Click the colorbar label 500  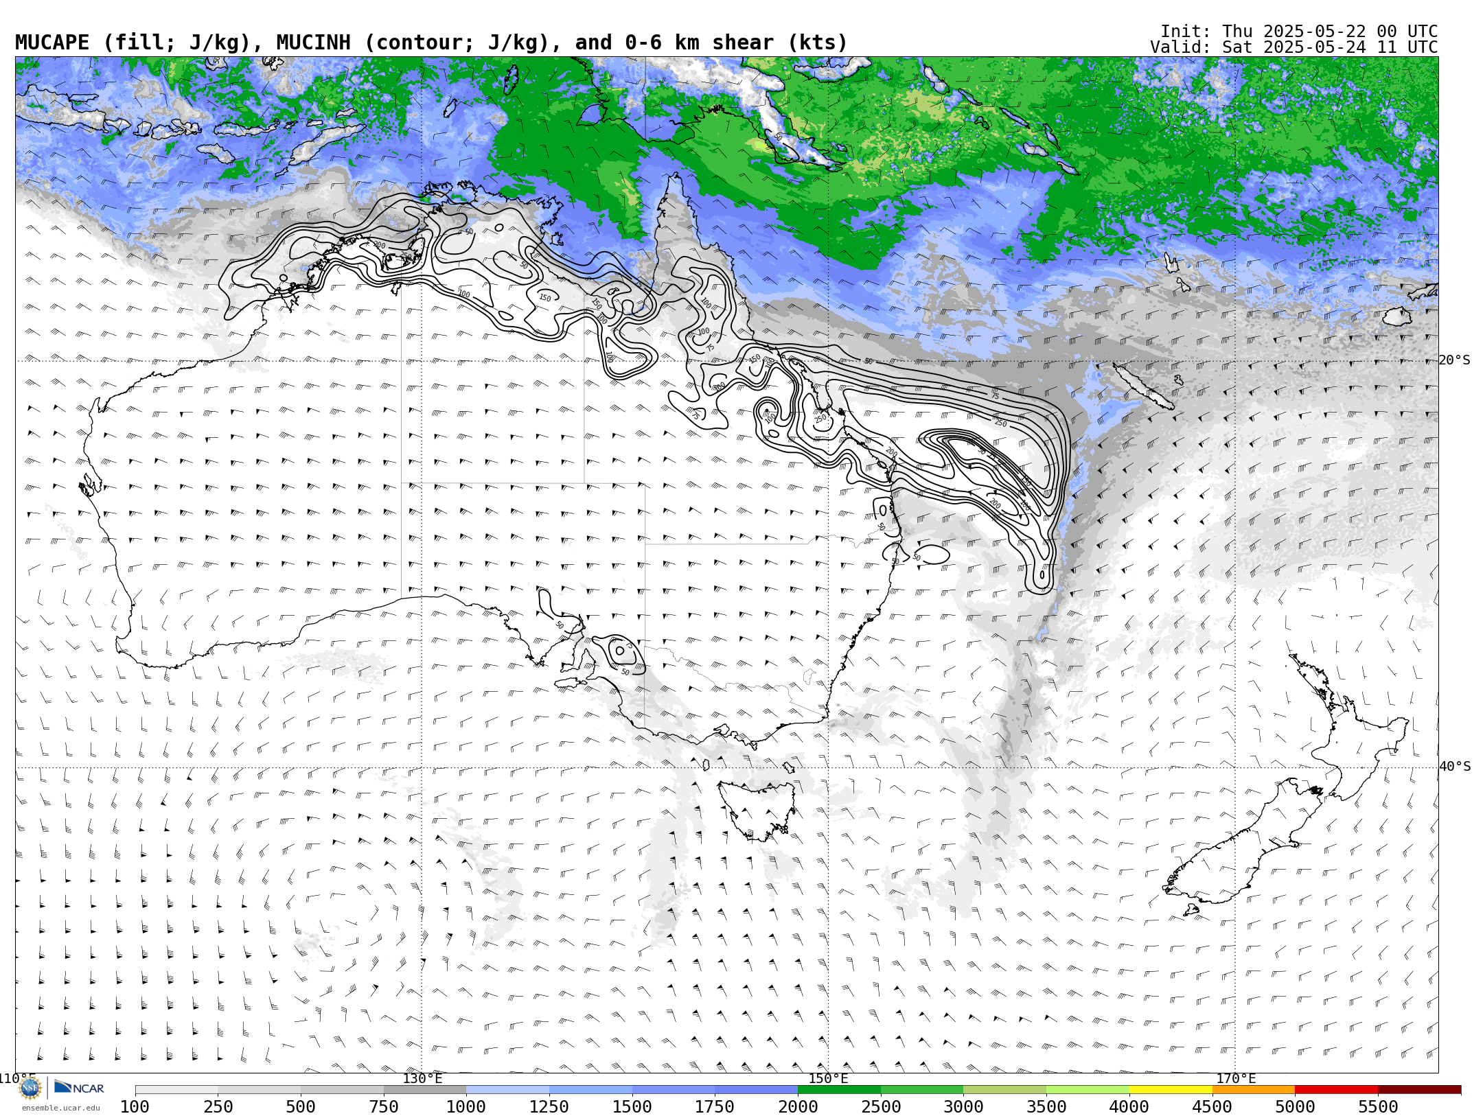click(301, 1106)
